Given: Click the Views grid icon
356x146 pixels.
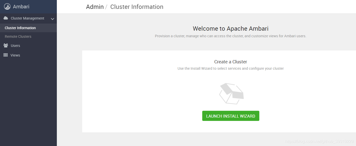Looking at the screenshot, I should [6, 55].
